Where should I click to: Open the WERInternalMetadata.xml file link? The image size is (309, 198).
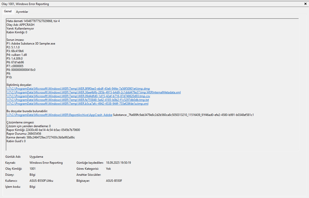click(x=93, y=92)
